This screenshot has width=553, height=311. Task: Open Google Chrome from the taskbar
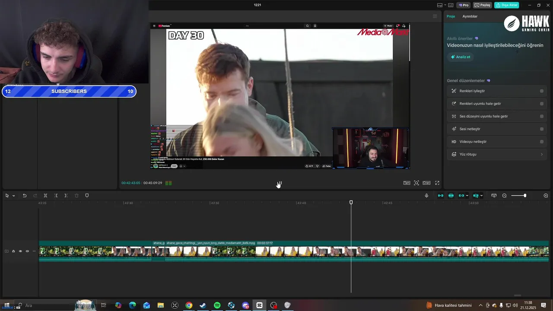coord(189,305)
